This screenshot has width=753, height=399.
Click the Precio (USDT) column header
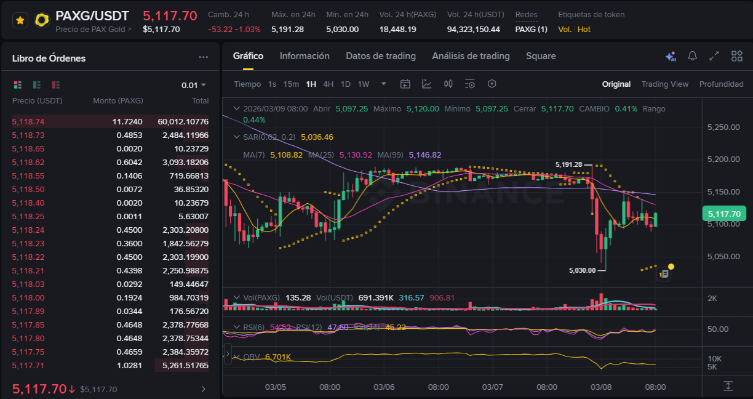[x=38, y=100]
